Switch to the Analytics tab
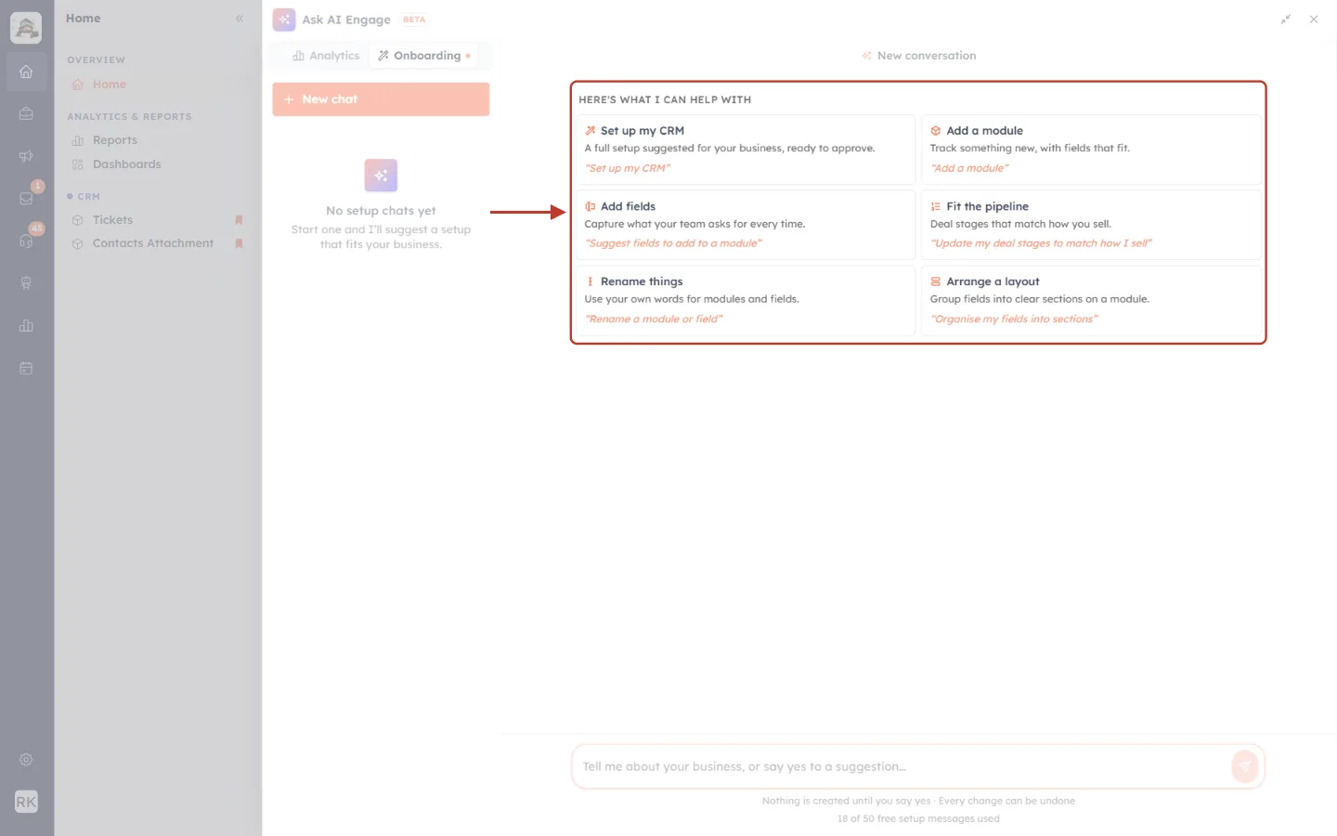Viewport: 1337px width, 836px height. 326,56
